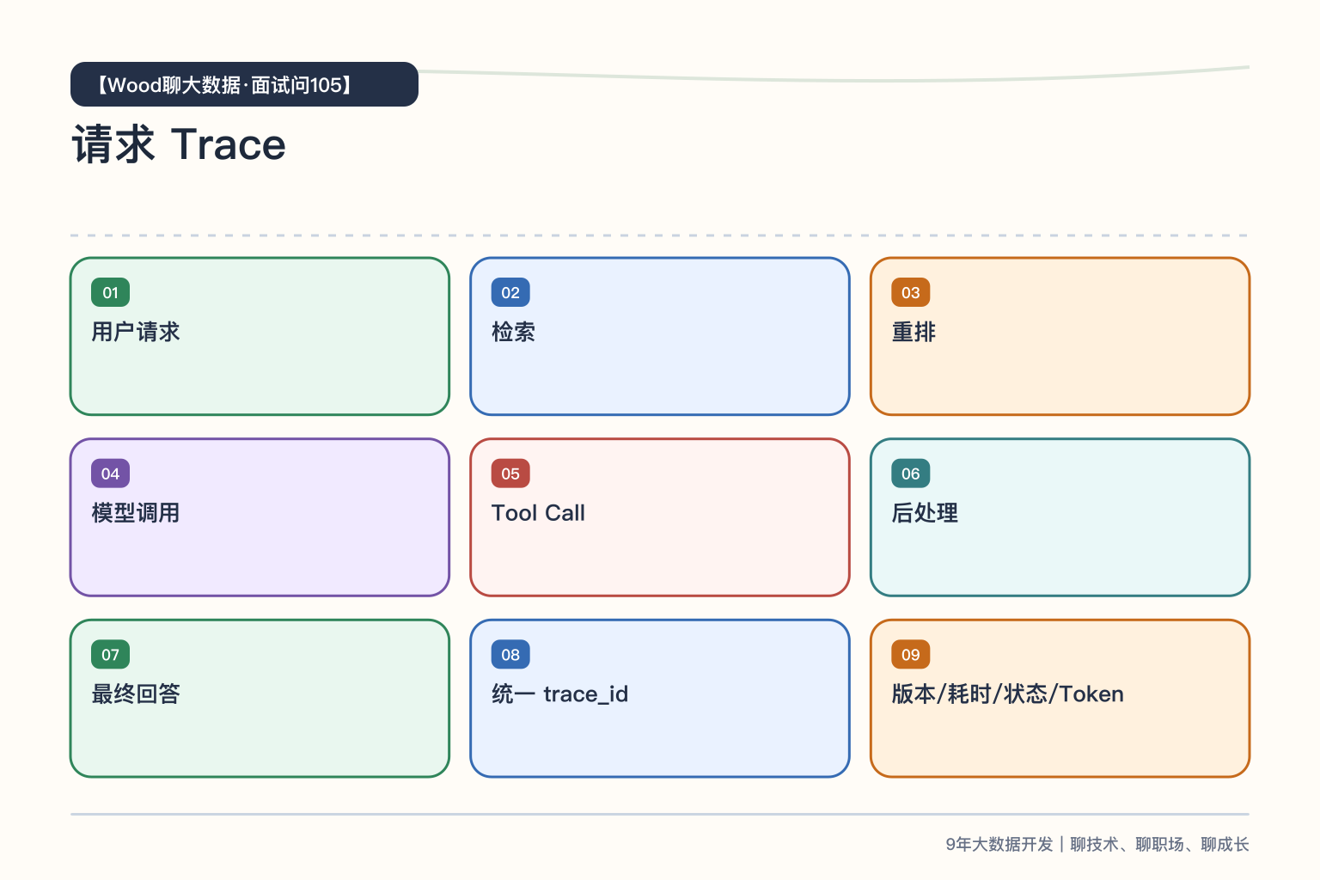
Task: Select the 01 number badge
Action: coord(110,292)
